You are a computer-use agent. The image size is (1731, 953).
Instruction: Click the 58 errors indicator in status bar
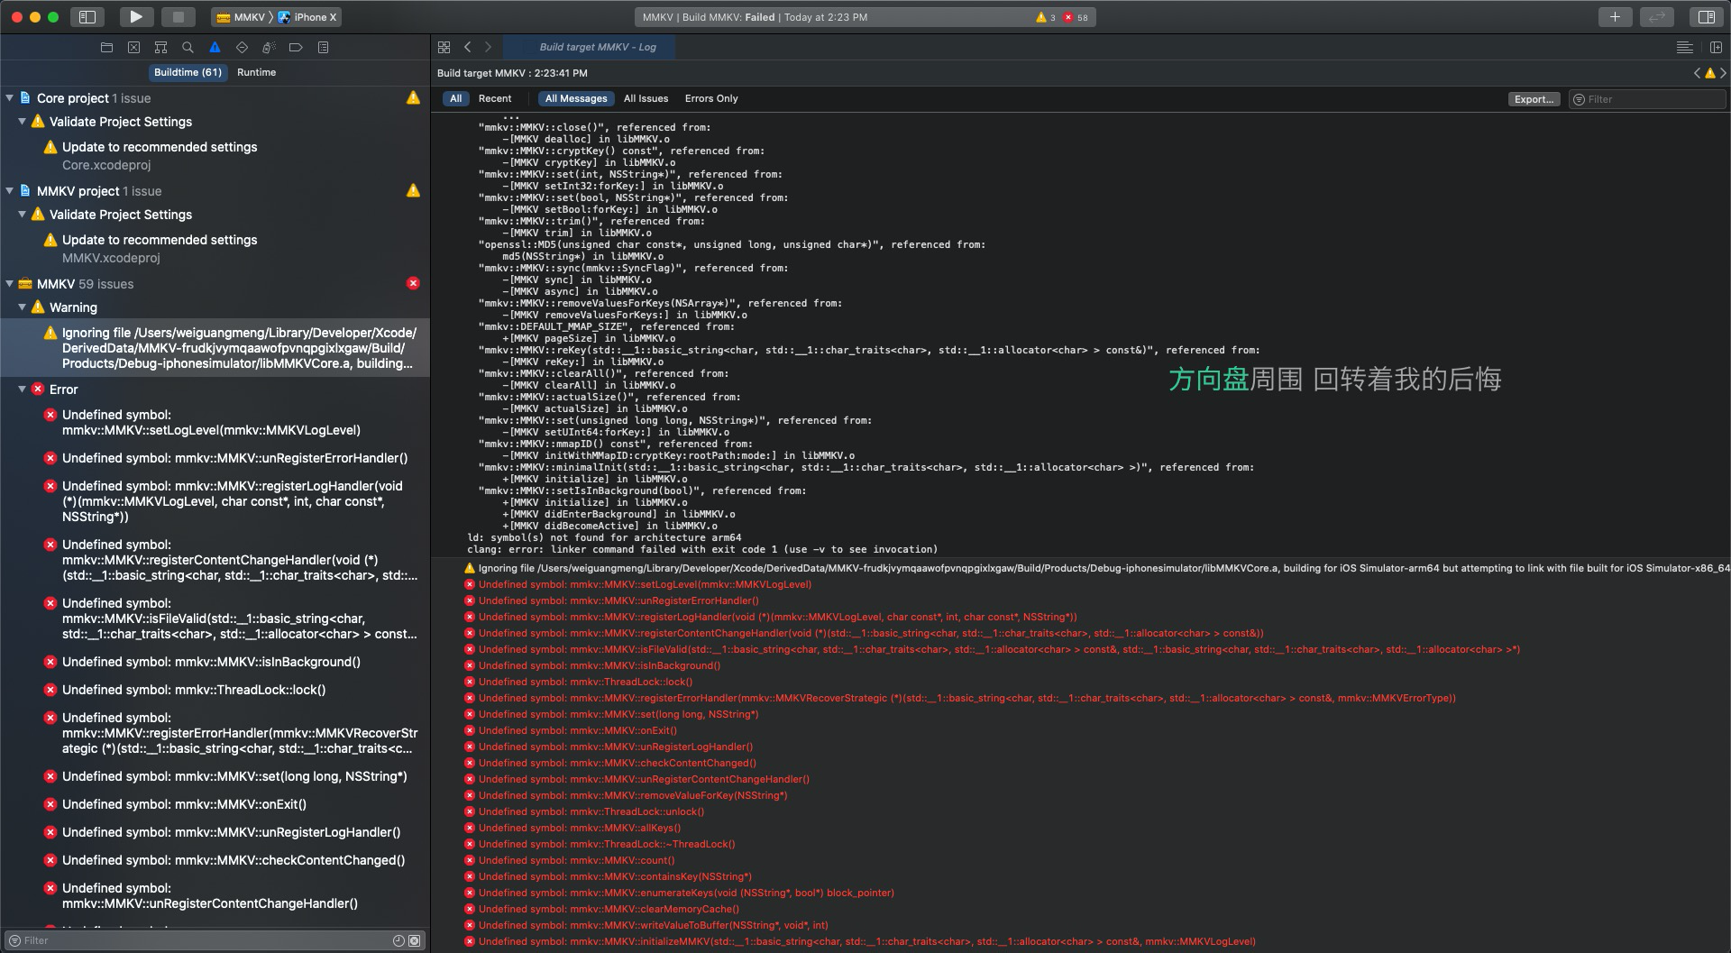coord(1076,17)
